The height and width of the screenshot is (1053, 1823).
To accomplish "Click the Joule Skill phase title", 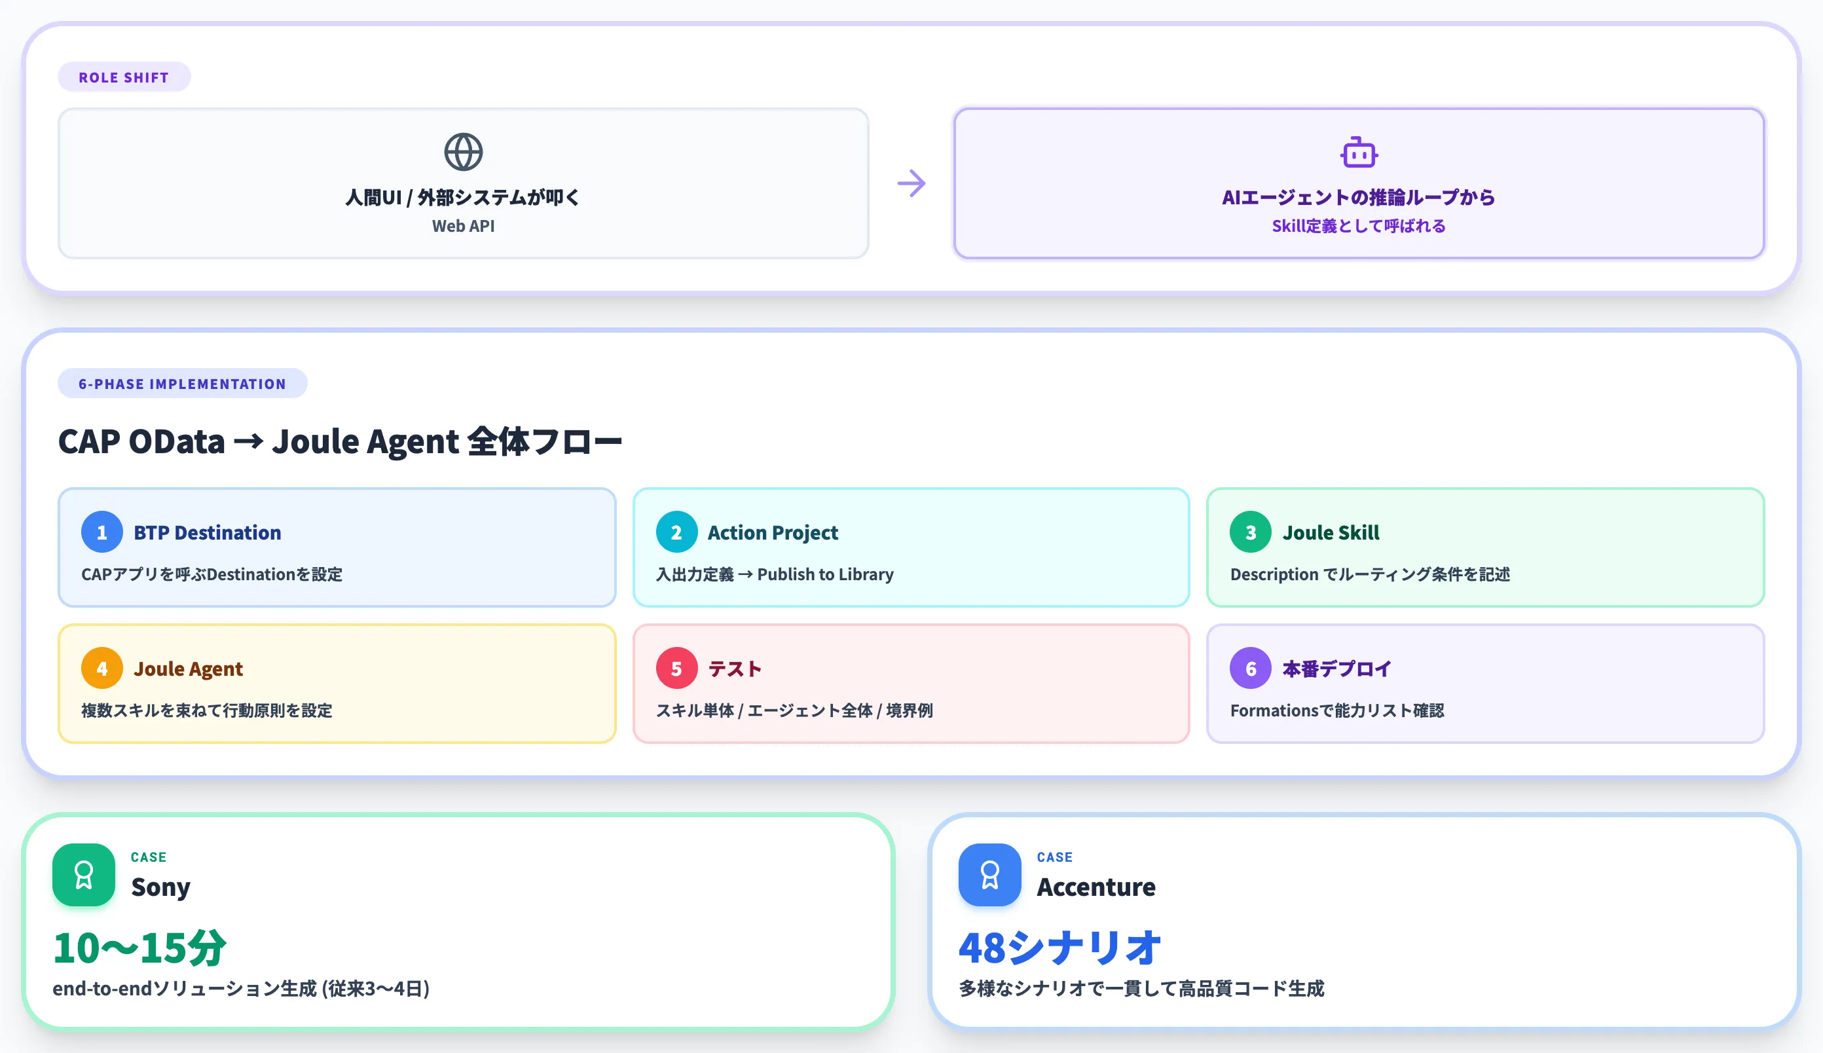I will pos(1331,532).
